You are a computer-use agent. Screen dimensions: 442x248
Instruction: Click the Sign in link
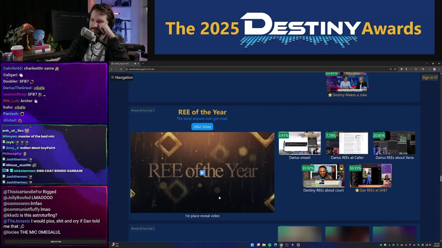(430, 77)
